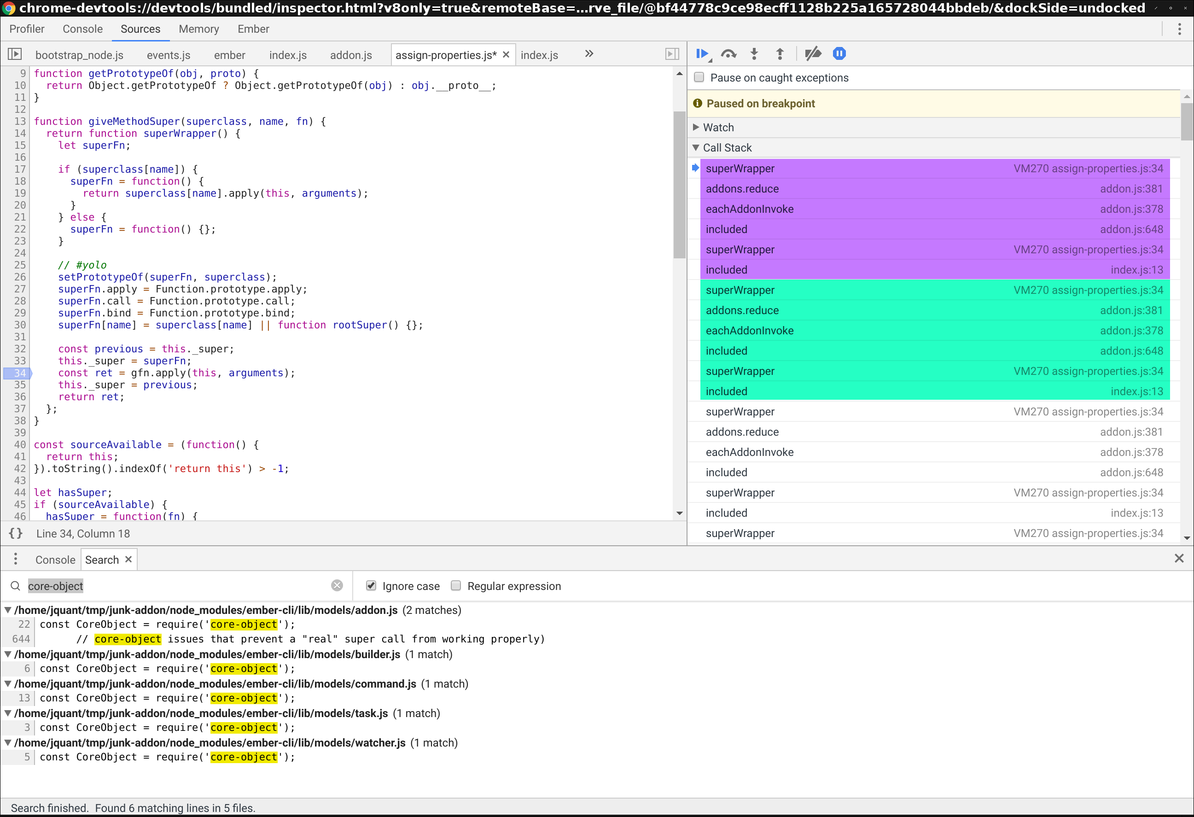Image resolution: width=1194 pixels, height=817 pixels.
Task: Step over next function call
Action: tap(728, 53)
